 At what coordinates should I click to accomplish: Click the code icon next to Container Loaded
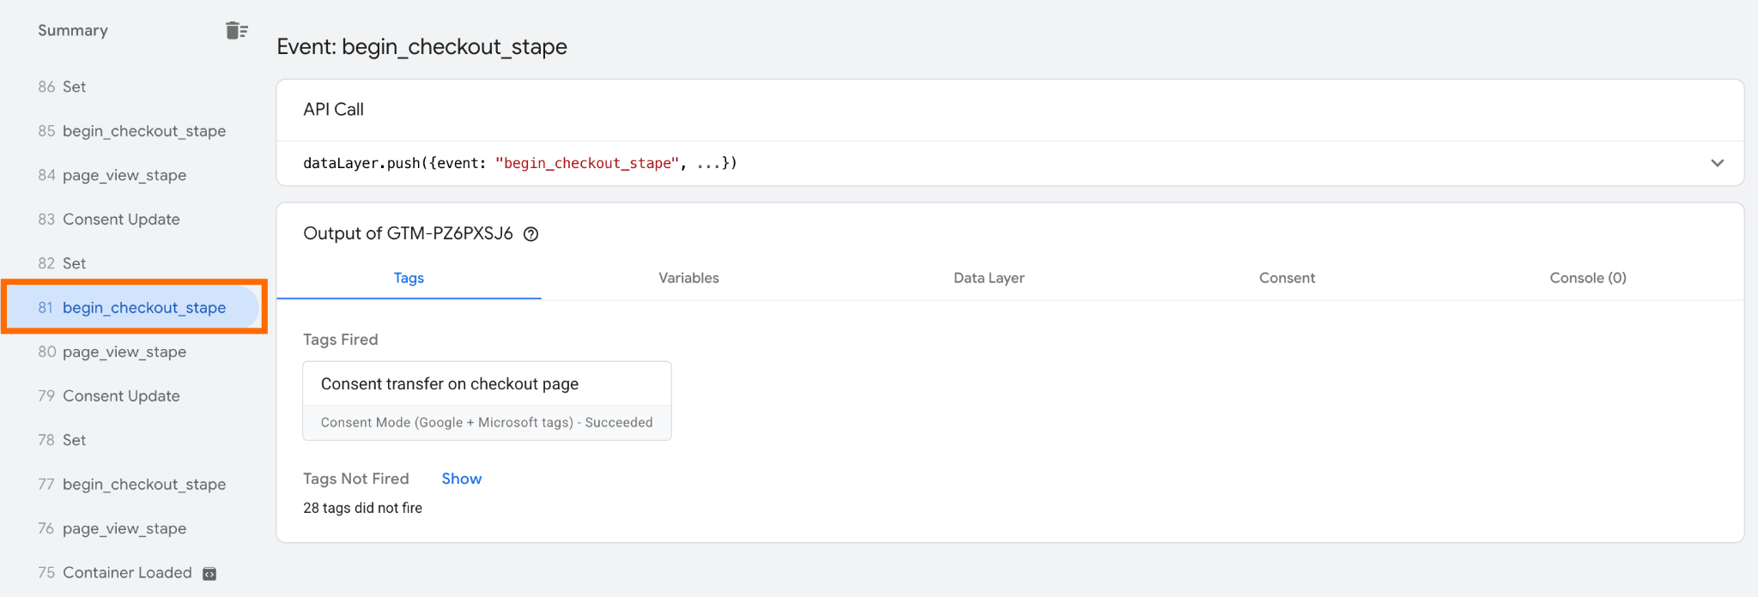click(209, 574)
